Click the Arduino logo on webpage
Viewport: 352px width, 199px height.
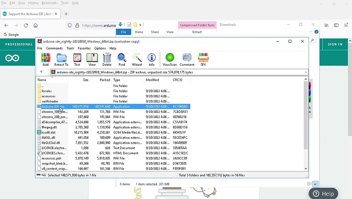pos(12,58)
